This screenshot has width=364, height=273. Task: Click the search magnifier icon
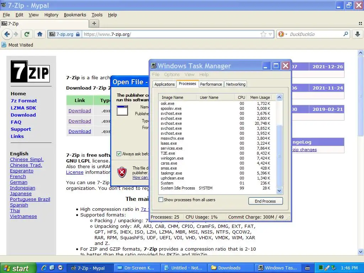(x=346, y=34)
